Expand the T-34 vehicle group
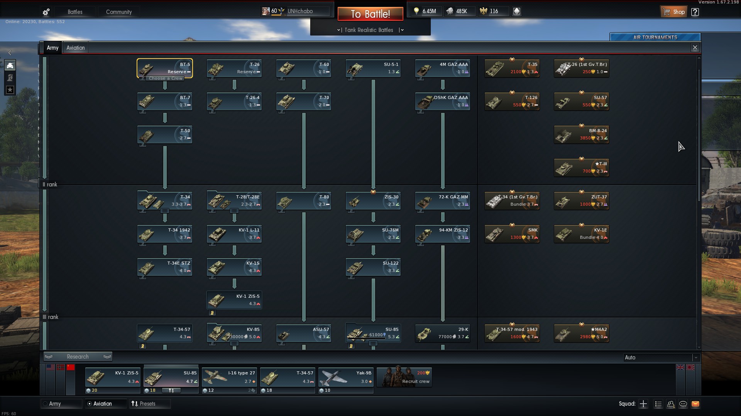The image size is (741, 416). 165,211
